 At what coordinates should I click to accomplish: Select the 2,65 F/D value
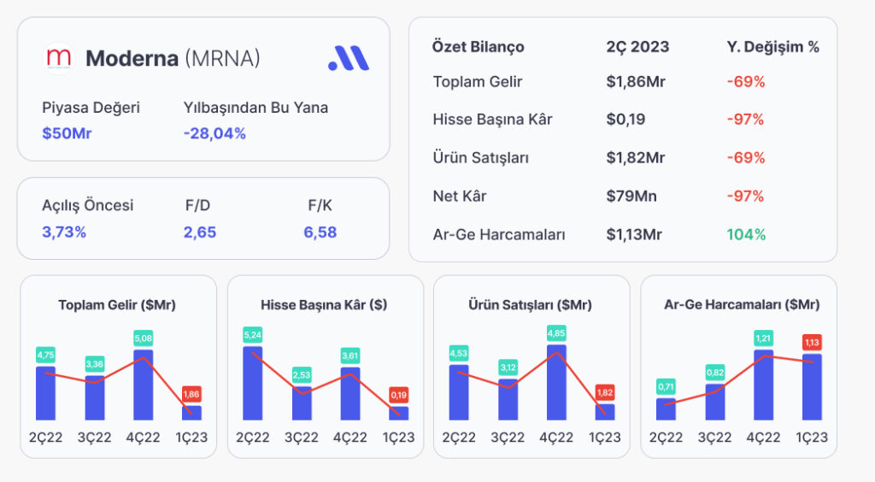pyautogui.click(x=200, y=232)
